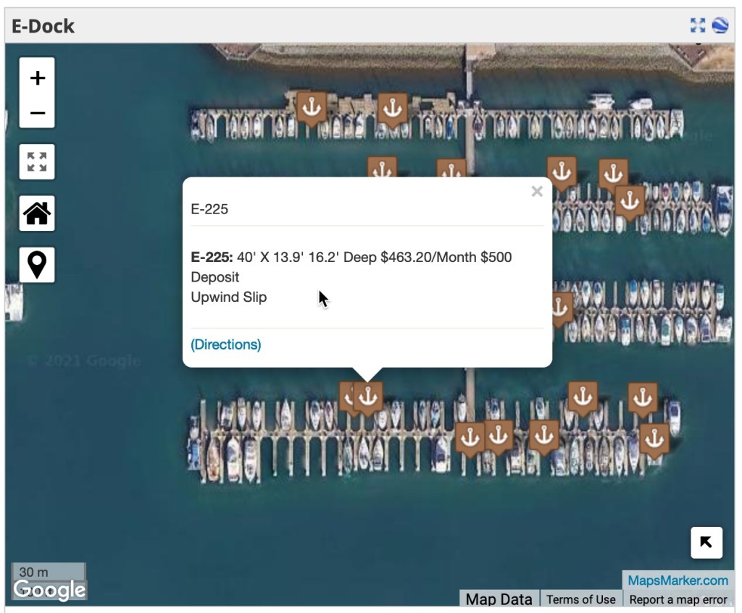Click the Map Data button
742x613 pixels.
499,599
